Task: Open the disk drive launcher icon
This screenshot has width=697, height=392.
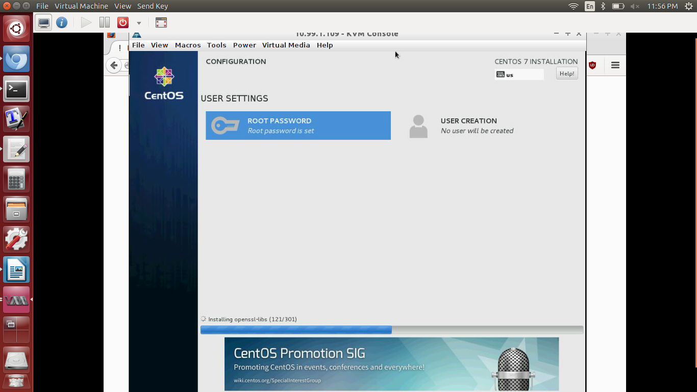Action: coord(16,360)
